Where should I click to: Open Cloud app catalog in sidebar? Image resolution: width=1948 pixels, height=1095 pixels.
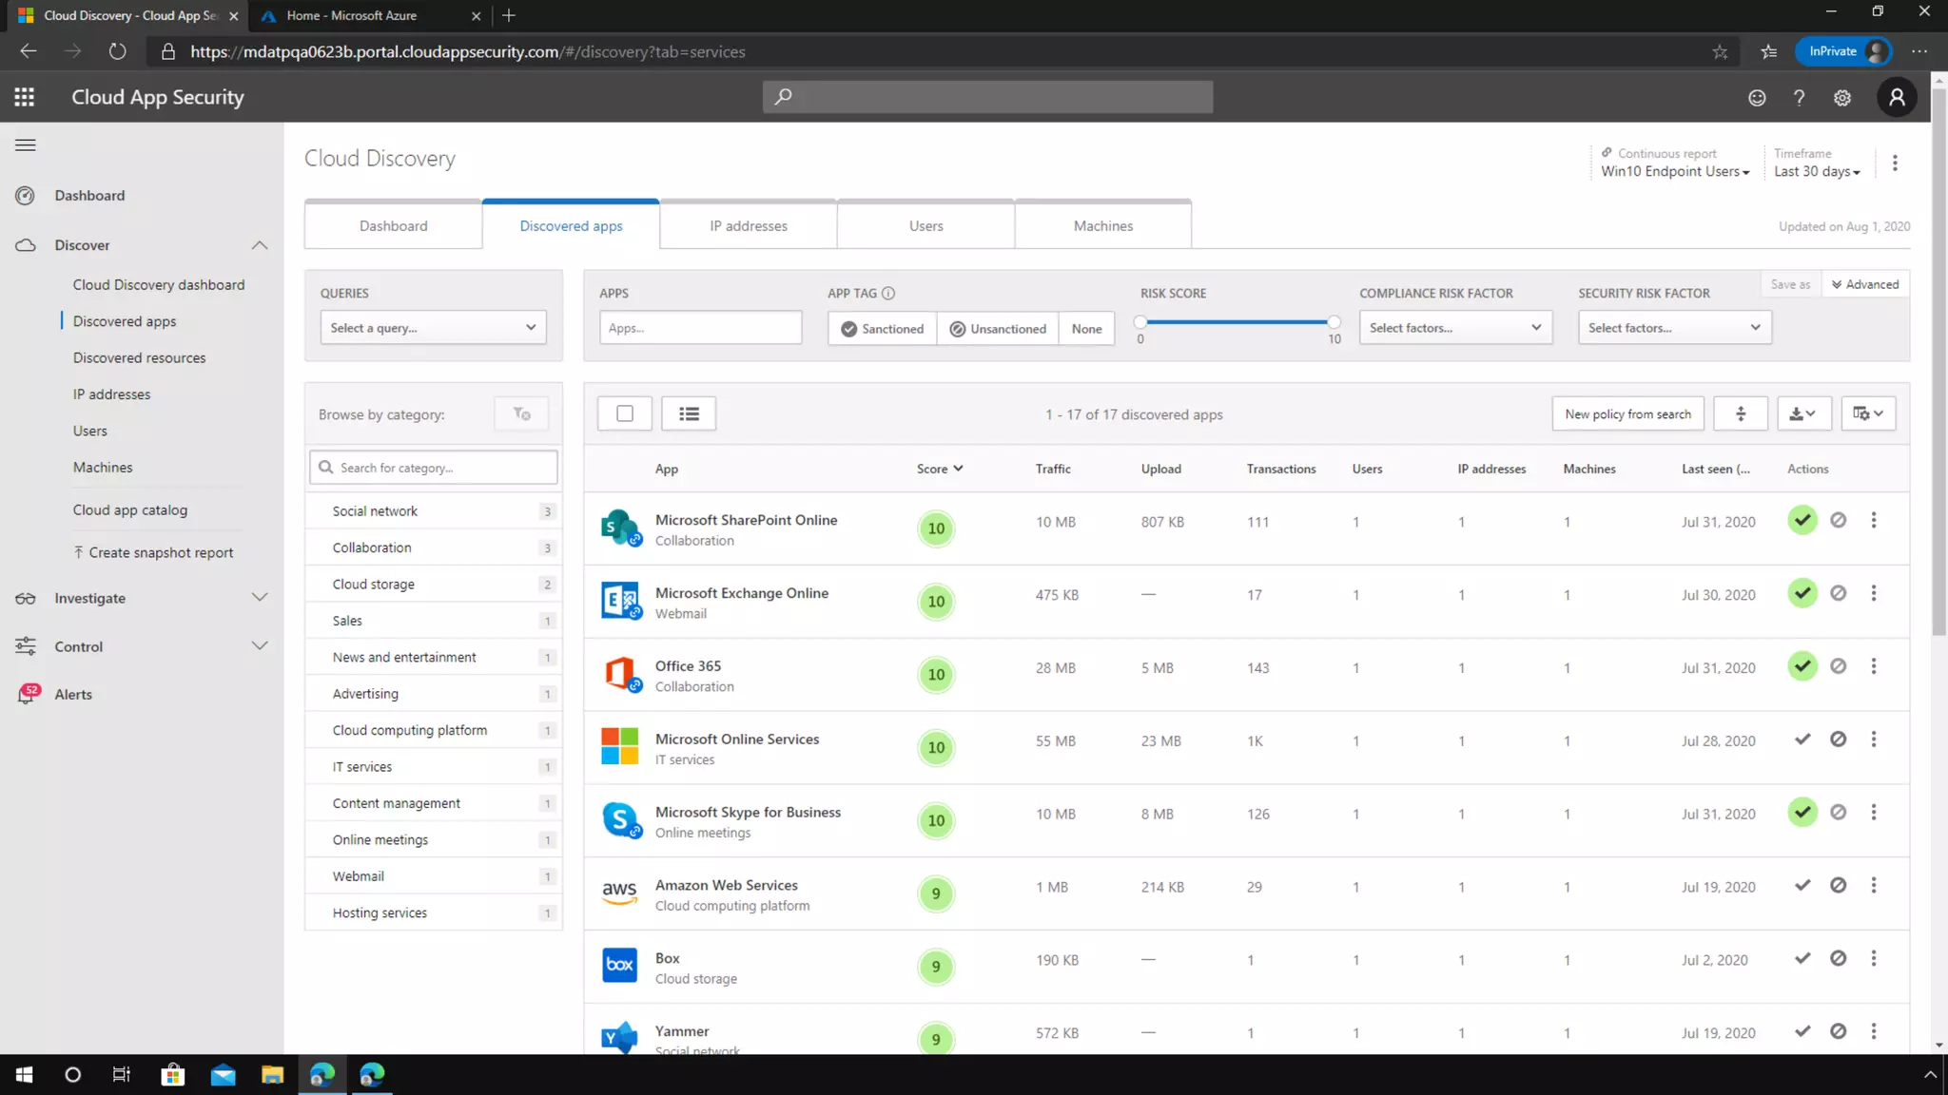(x=130, y=510)
